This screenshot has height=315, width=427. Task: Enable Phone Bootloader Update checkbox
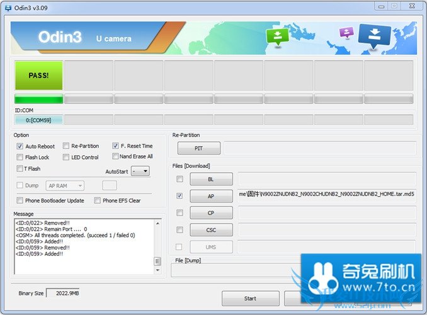(20, 201)
